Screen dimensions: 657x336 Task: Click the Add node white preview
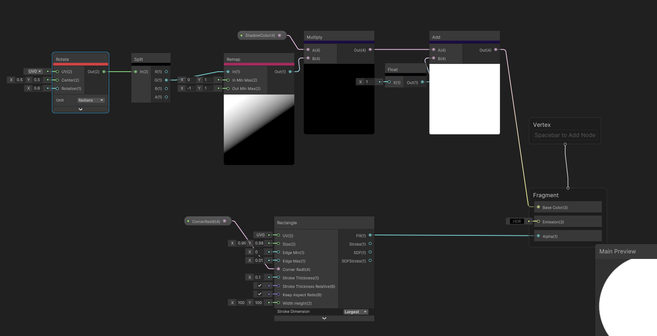coord(464,99)
